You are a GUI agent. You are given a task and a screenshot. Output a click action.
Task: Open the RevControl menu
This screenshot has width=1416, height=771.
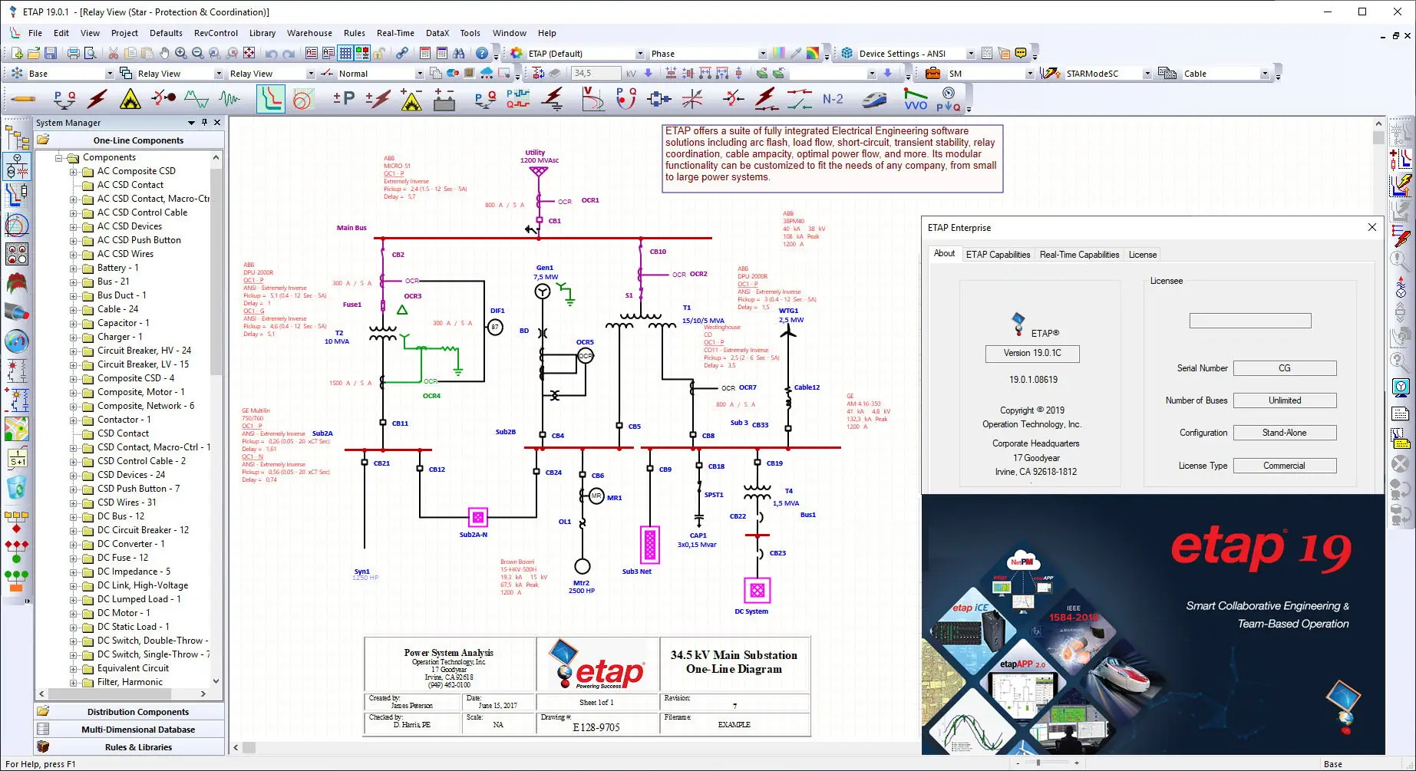coord(216,33)
